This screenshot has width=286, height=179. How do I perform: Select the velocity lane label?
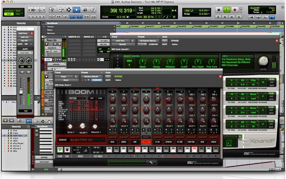point(56,64)
